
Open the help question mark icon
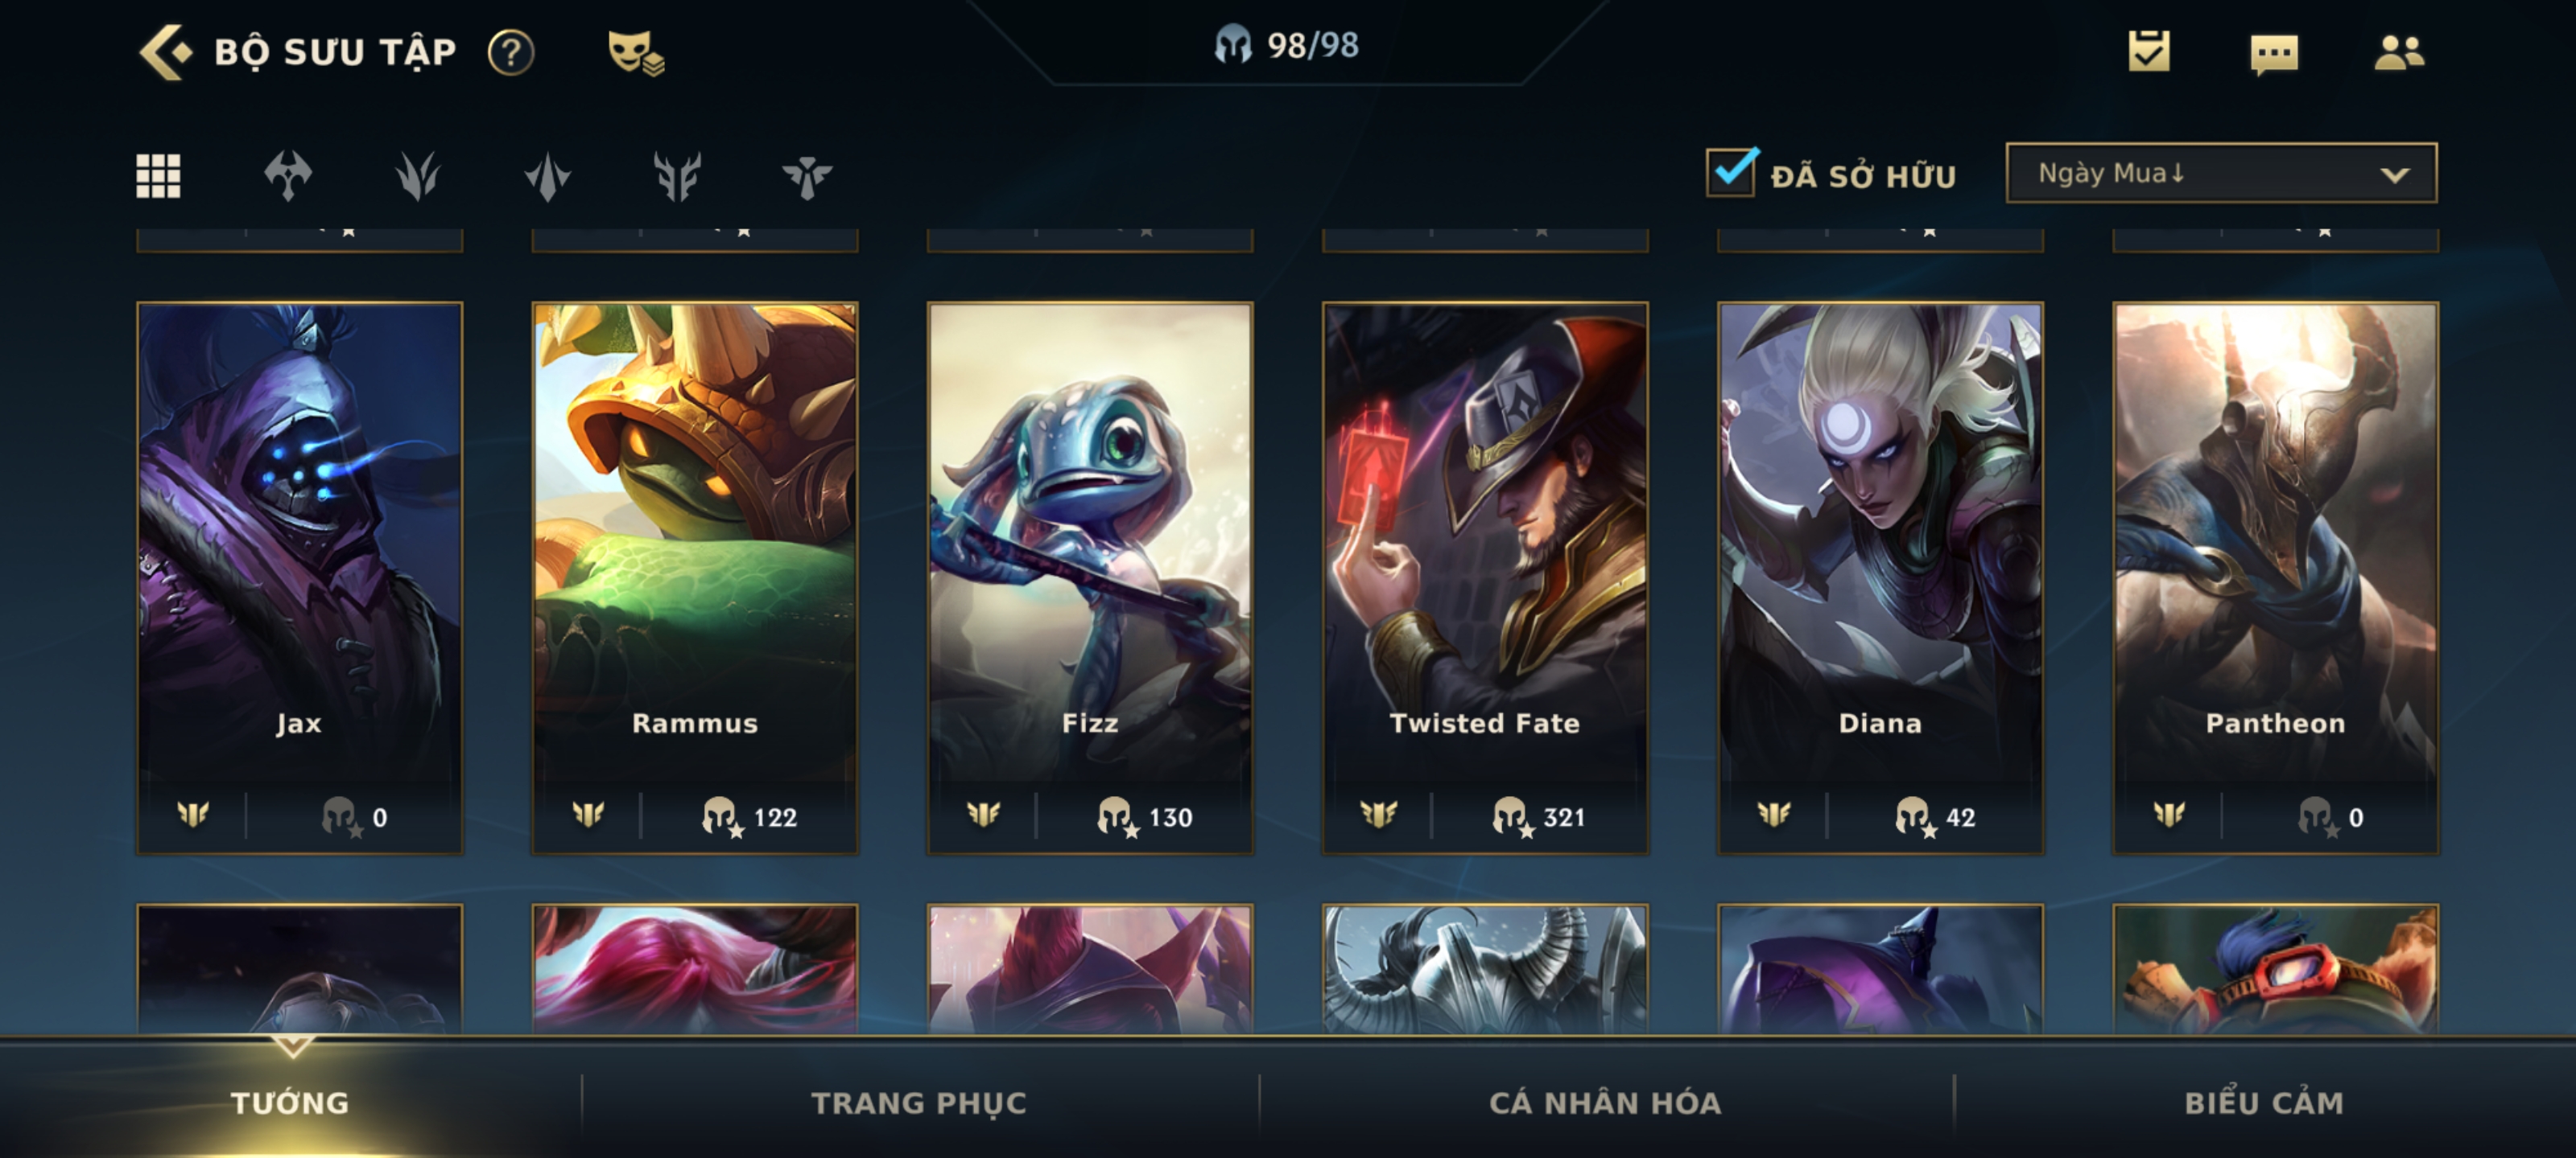click(511, 52)
